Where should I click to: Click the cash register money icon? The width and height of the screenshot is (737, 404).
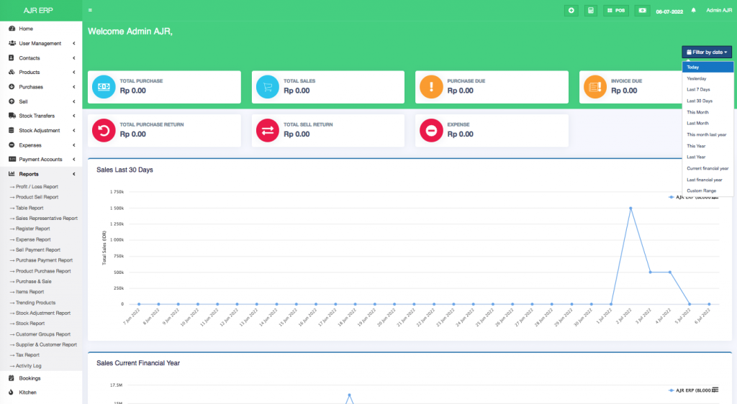point(641,11)
